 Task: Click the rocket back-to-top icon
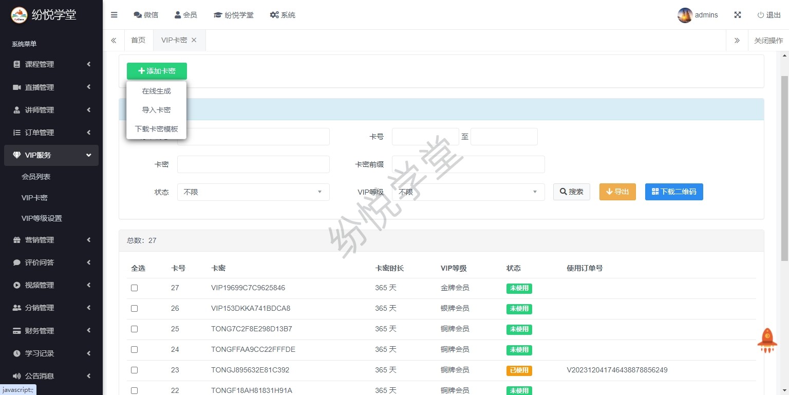pos(767,340)
